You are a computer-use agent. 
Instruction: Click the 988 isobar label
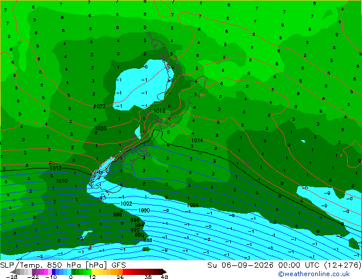tap(148, 240)
